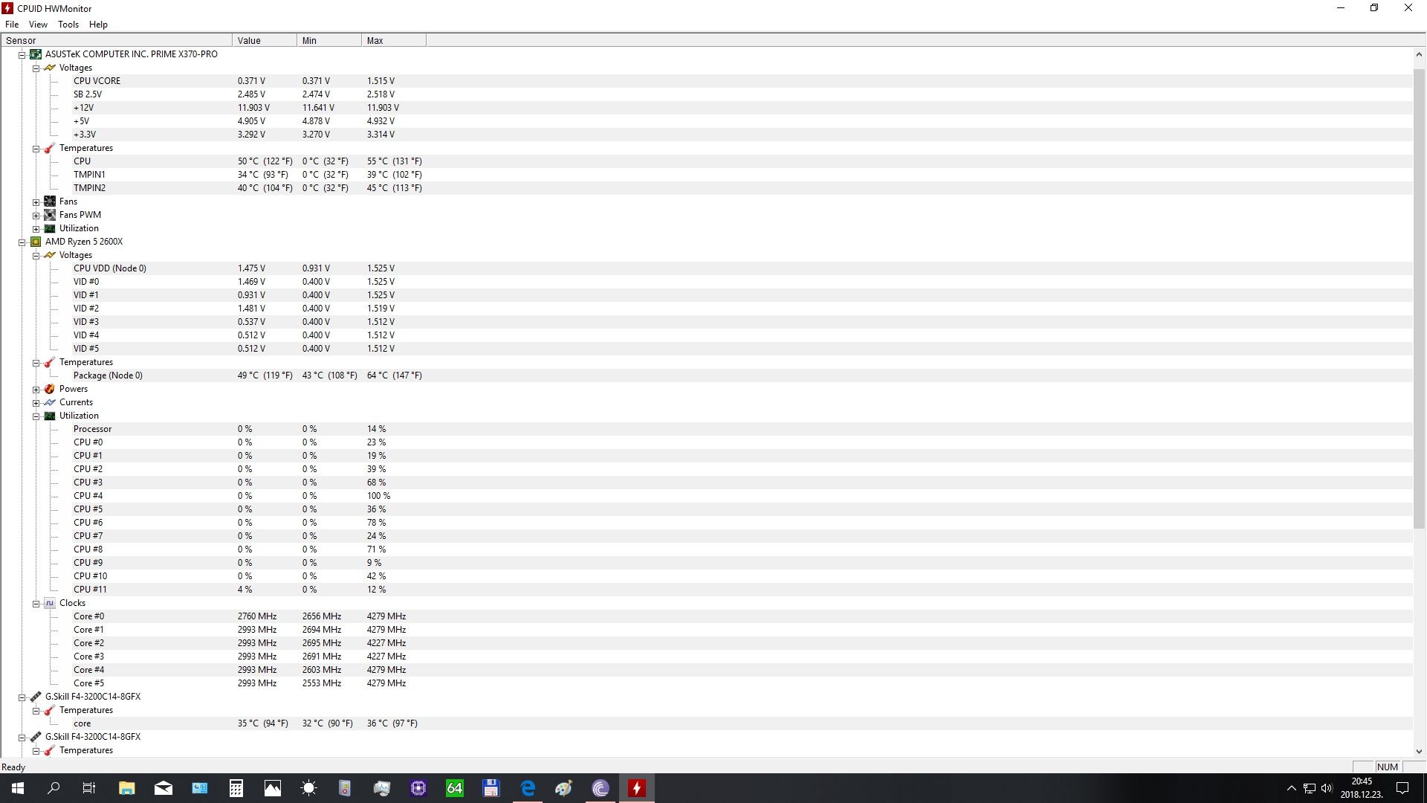Open the floppy disk app on taskbar

coord(491,788)
